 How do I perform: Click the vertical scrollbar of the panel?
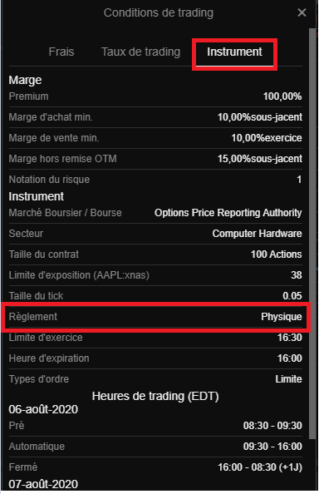(312, 233)
